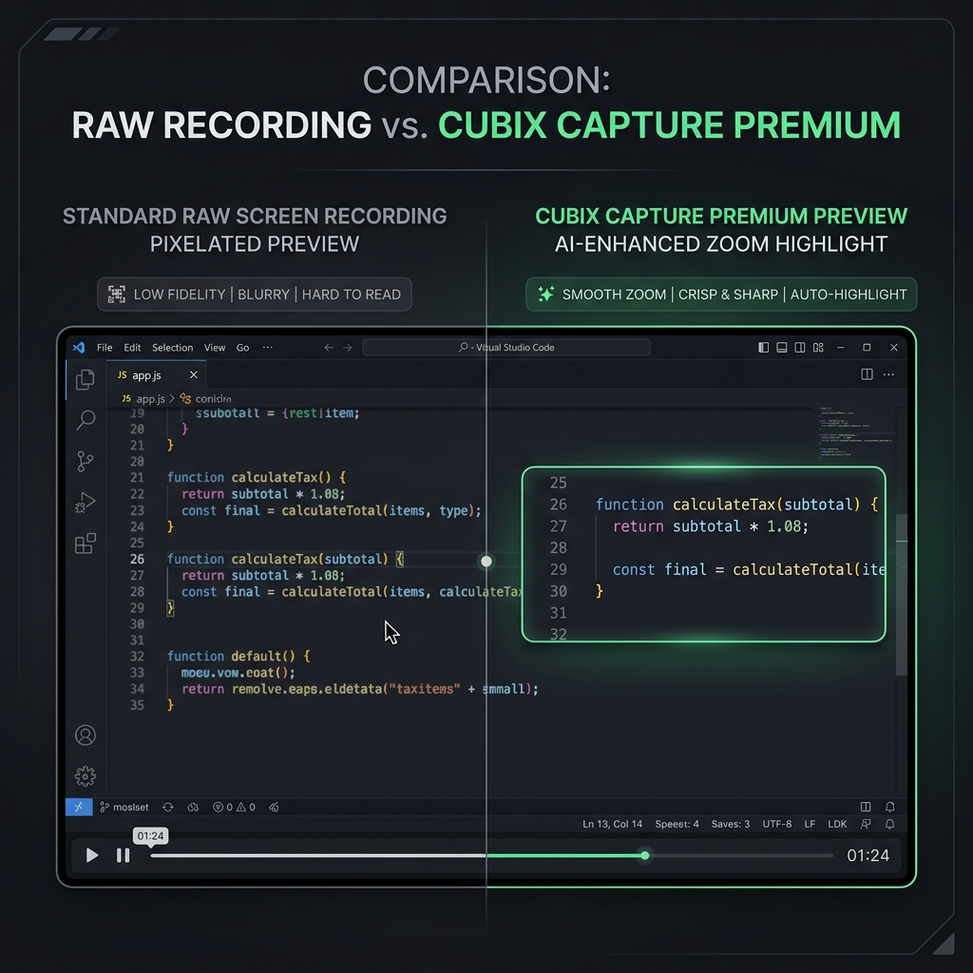973x973 pixels.
Task: Open editor more actions ellipsis
Action: 888,374
